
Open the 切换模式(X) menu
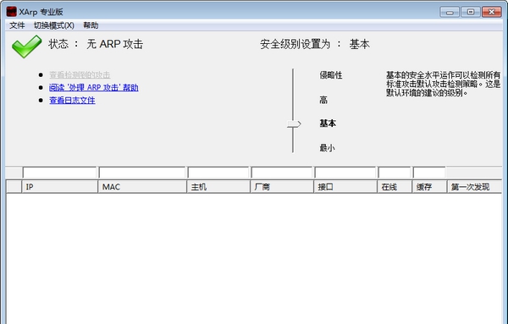pyautogui.click(x=54, y=25)
